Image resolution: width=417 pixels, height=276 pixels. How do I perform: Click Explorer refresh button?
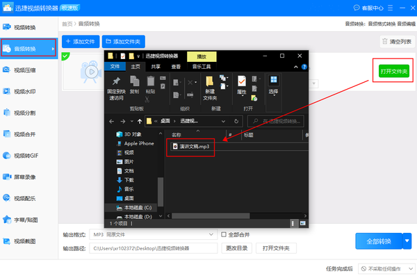236,122
